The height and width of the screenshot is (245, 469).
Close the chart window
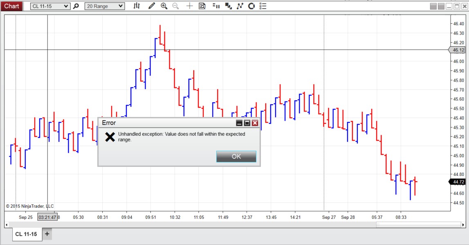click(x=465, y=6)
